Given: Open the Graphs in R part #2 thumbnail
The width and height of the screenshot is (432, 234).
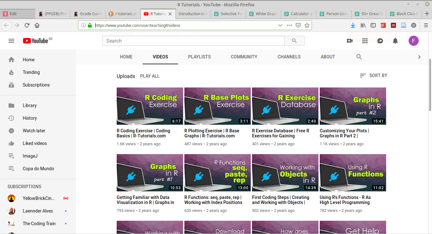Looking at the screenshot, I should pyautogui.click(x=353, y=106).
